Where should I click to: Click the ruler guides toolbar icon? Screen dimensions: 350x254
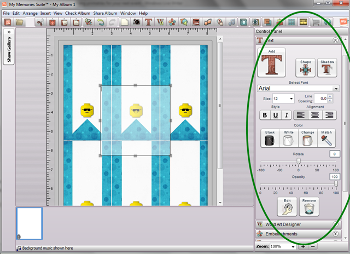[304, 22]
